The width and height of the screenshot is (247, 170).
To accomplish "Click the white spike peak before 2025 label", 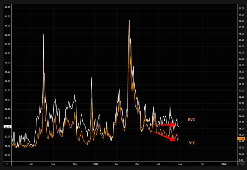I will point(91,78).
